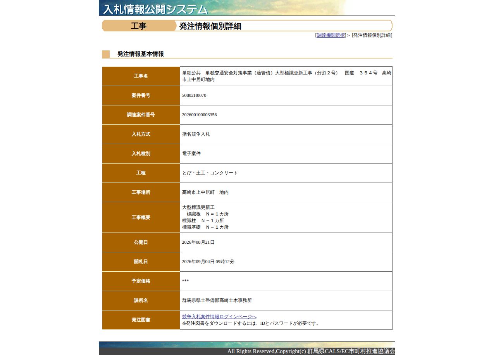This screenshot has width=496, height=355.
Task: Select the 入札種別 header cell
Action: coord(141,153)
